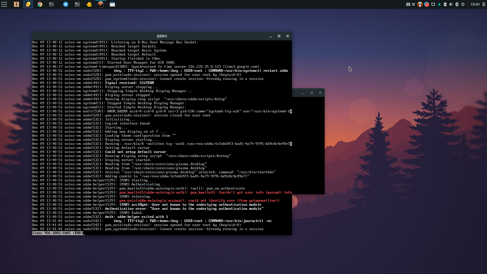This screenshot has height=274, width=487.
Task: Minimize the QEMU window
Action: click(x=270, y=36)
